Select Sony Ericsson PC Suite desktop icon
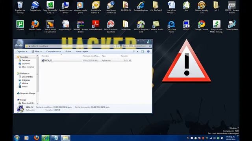The height and width of the screenshot is (141, 252). [x=50, y=7]
